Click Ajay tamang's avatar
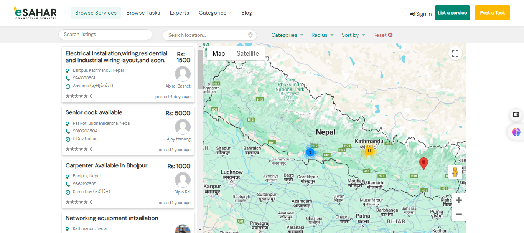 pyautogui.click(x=183, y=127)
